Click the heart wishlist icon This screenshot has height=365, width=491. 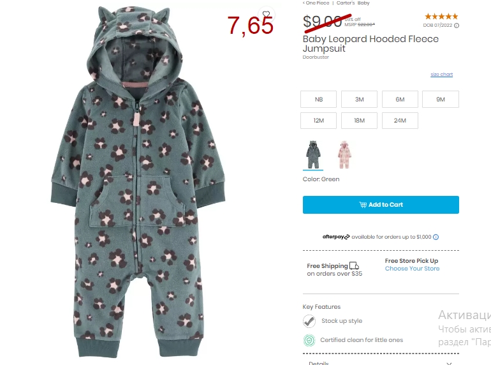click(x=266, y=14)
